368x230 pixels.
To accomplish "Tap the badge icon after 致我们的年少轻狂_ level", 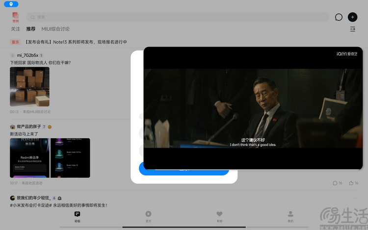I will (x=59, y=198).
